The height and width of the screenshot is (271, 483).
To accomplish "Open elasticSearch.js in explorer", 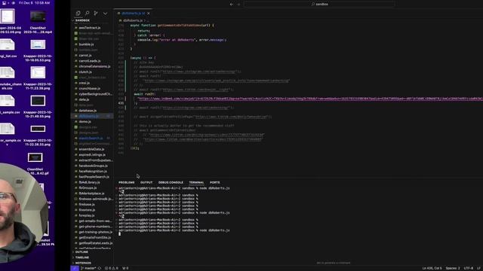I will tap(91, 139).
